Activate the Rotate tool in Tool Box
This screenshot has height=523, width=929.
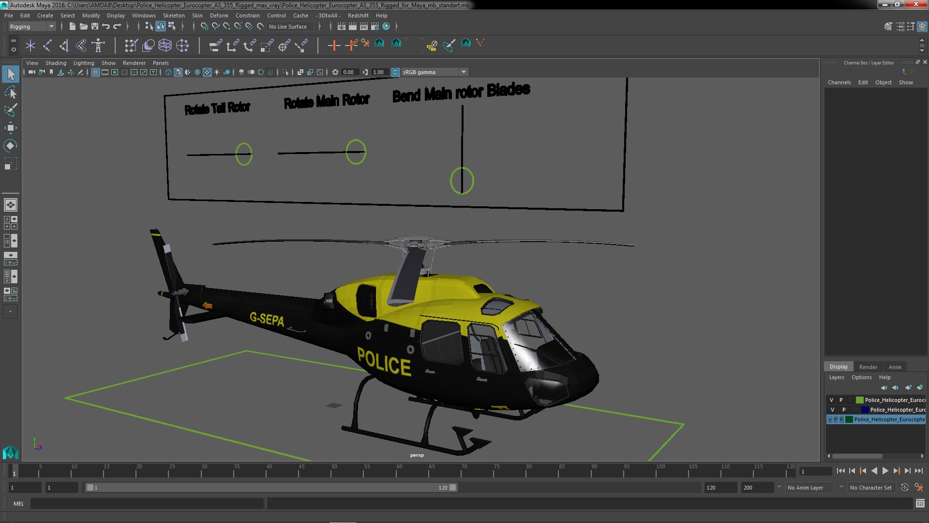click(11, 146)
